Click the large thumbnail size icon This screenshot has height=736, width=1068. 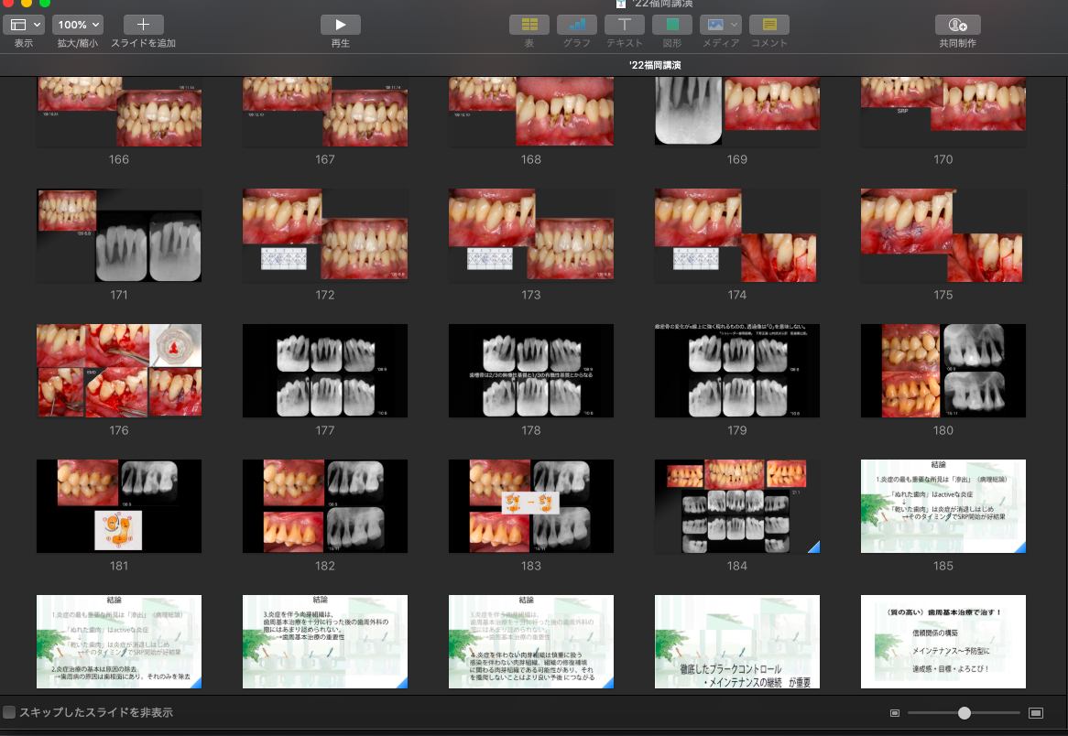click(1036, 713)
